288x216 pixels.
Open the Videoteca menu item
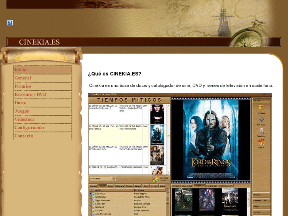43,119
